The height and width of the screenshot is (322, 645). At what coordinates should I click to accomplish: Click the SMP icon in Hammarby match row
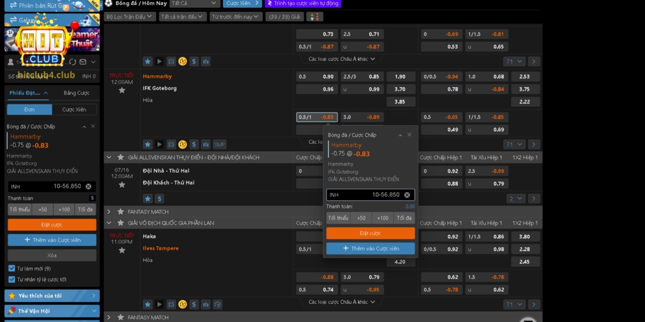pyautogui.click(x=219, y=144)
